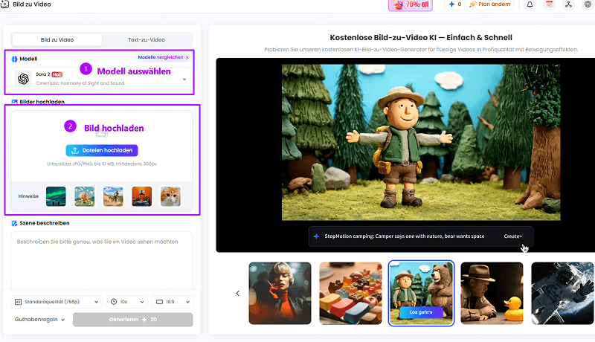This screenshot has height=342, width=595.
Task: Open the 10s duration dropdown
Action: click(127, 302)
